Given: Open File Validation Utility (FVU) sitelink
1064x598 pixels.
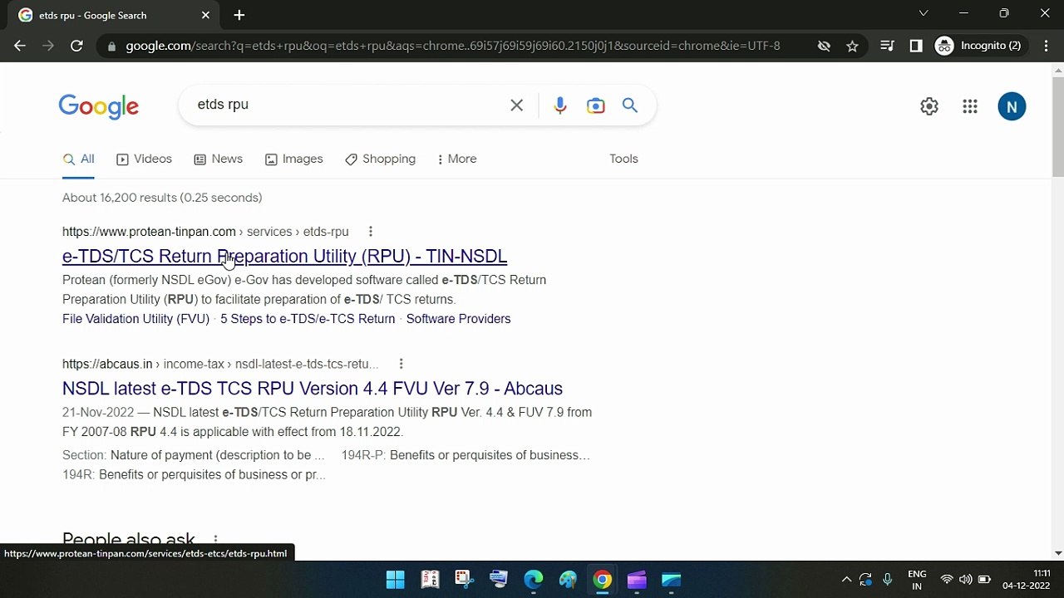Looking at the screenshot, I should 135,319.
